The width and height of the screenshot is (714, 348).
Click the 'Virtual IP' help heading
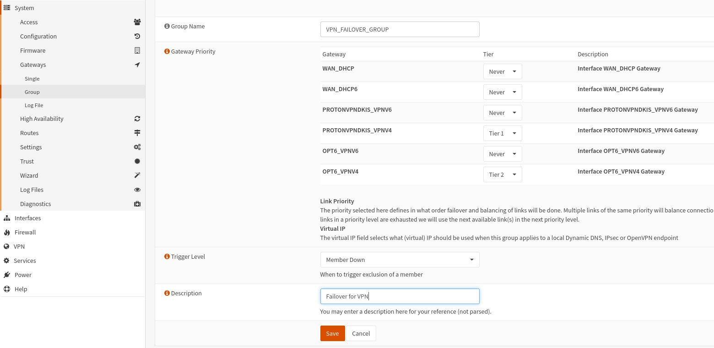tap(333, 228)
